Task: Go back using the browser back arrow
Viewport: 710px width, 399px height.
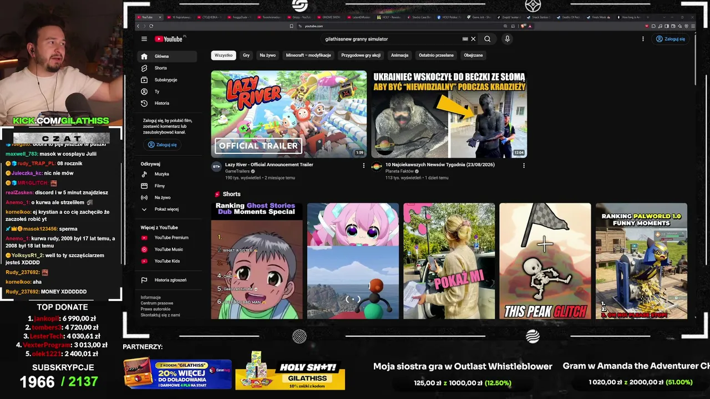Action: pyautogui.click(x=139, y=26)
